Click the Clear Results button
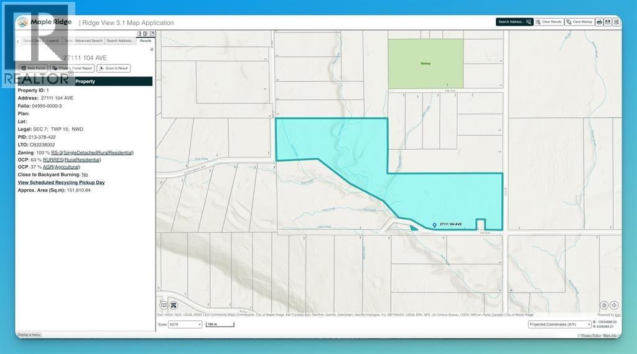 tap(549, 22)
